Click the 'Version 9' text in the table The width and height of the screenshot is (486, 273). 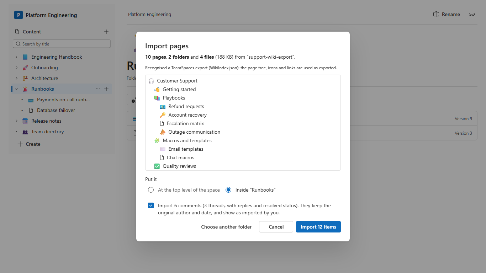463,119
